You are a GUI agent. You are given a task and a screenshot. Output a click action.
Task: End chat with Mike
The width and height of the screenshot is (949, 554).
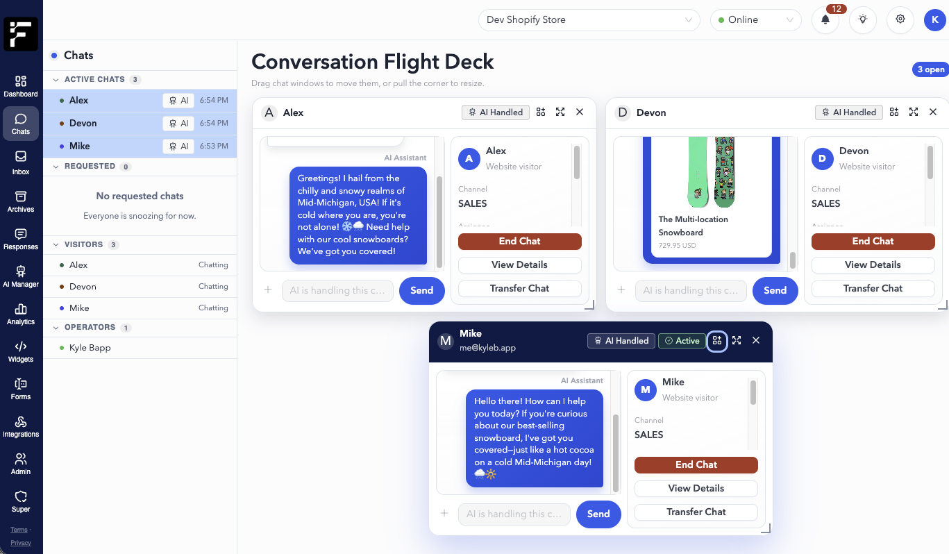696,465
